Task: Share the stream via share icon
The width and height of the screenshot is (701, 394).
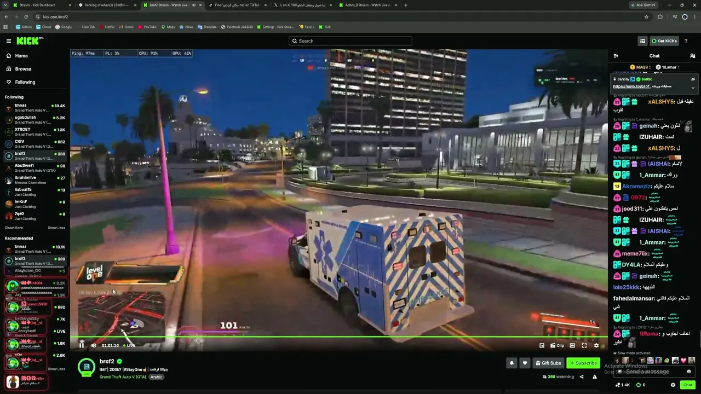Action: coord(582,376)
